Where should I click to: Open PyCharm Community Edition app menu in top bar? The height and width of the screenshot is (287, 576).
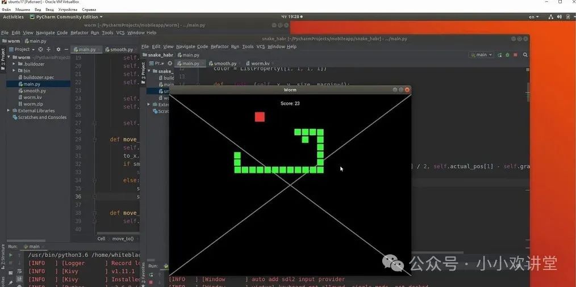click(66, 17)
